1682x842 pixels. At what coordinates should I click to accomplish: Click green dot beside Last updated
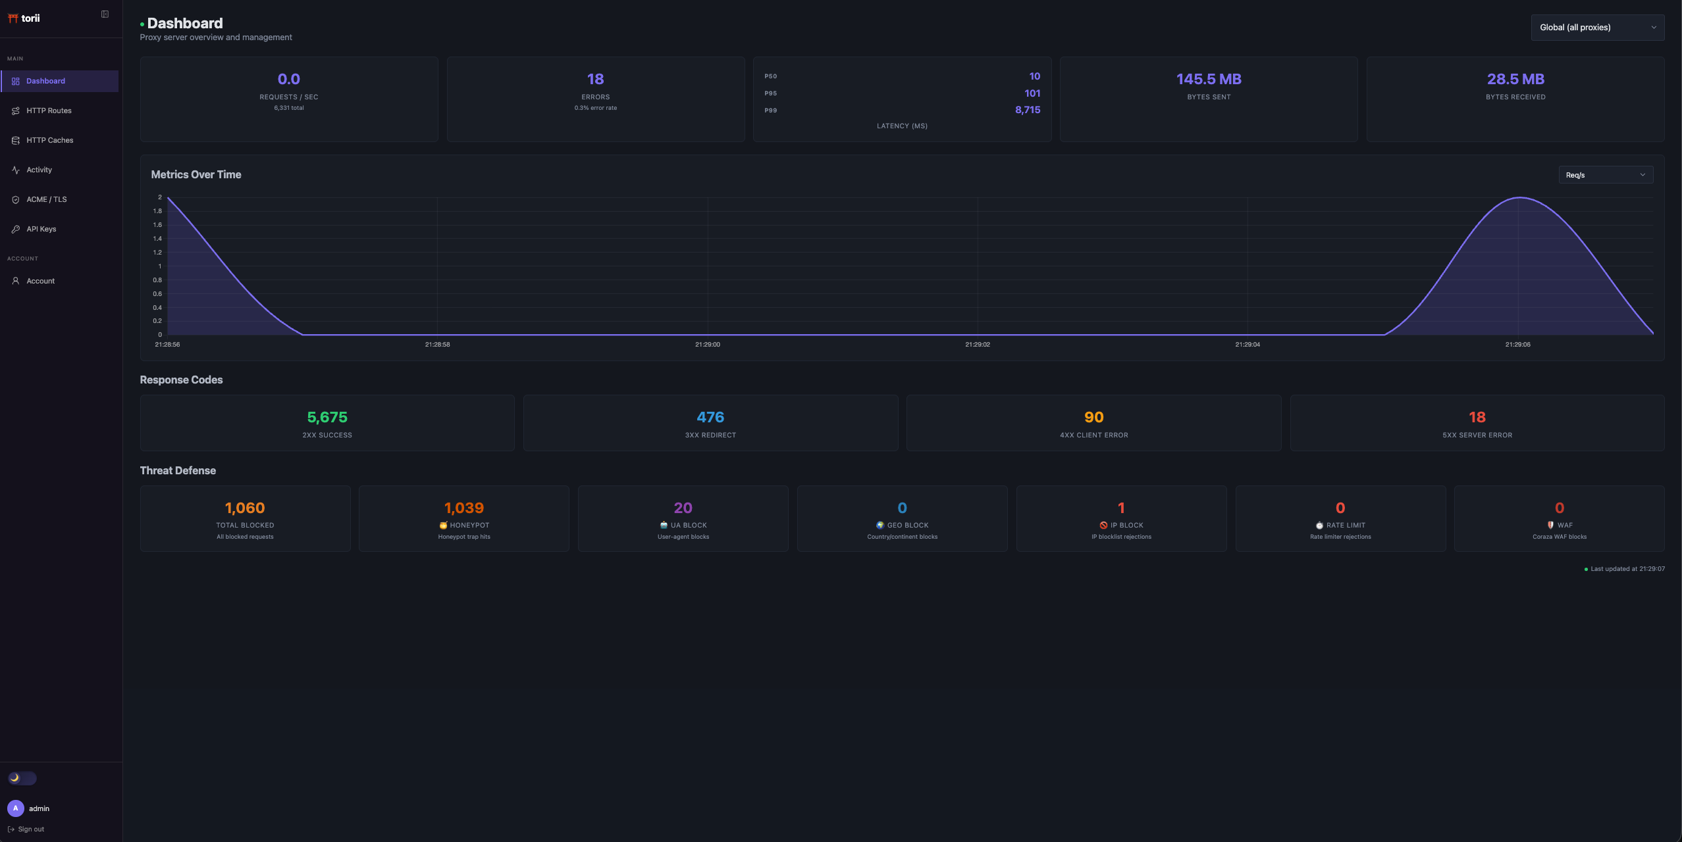point(1586,570)
